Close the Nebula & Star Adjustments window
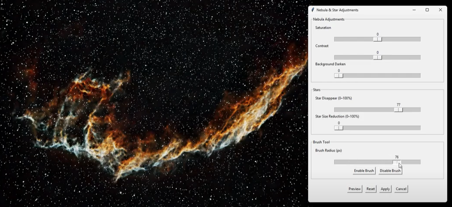The image size is (452, 207). pyautogui.click(x=440, y=10)
